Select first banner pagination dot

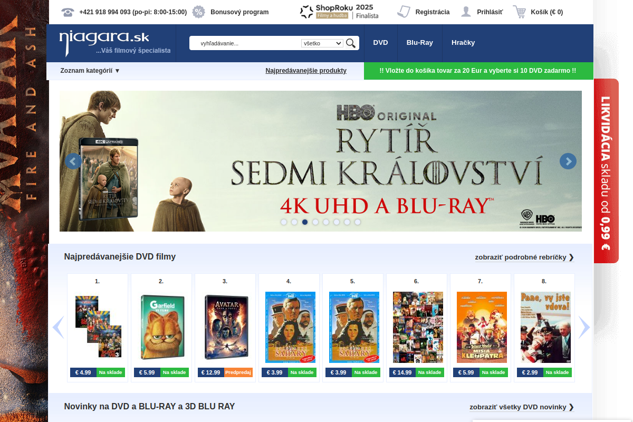tap(284, 222)
